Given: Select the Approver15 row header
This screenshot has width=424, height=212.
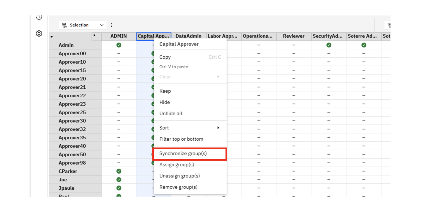Looking at the screenshot, I should pyautogui.click(x=75, y=70).
